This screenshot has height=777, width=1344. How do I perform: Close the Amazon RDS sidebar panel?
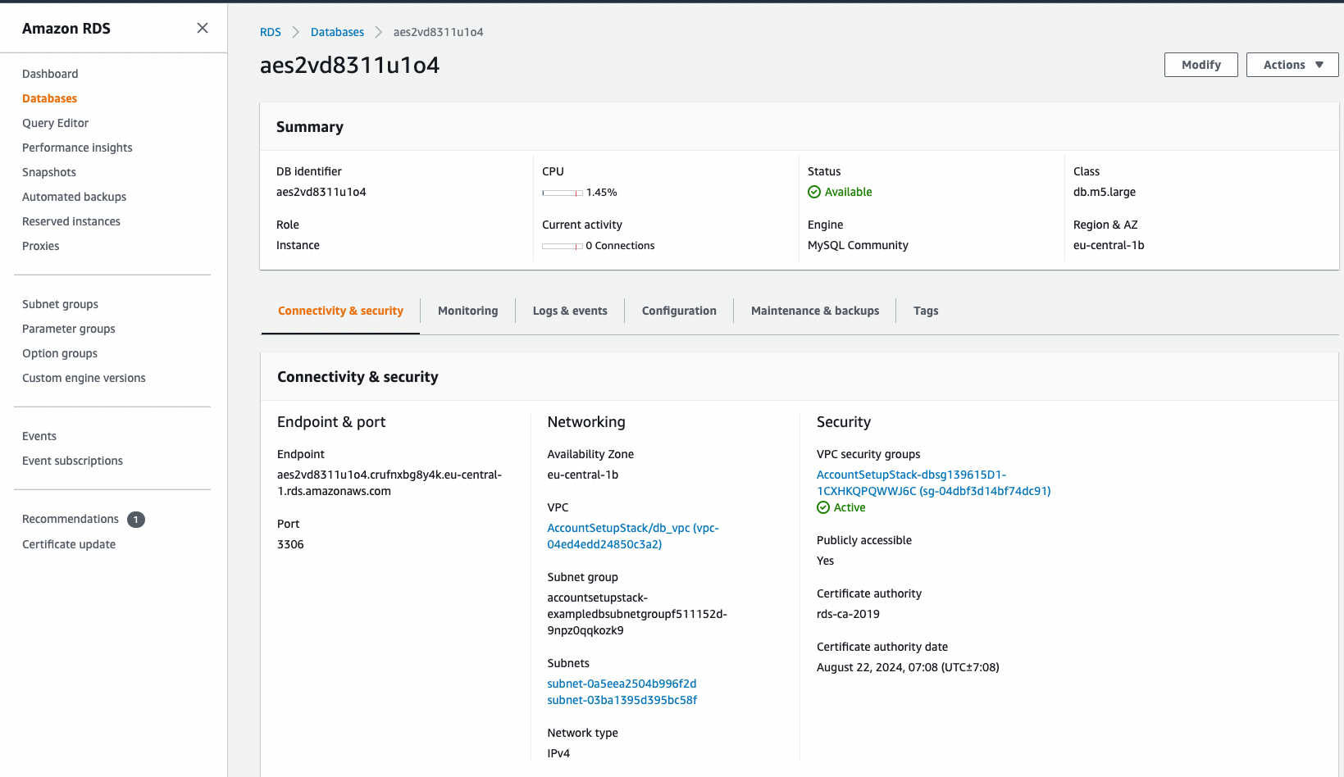pyautogui.click(x=203, y=28)
